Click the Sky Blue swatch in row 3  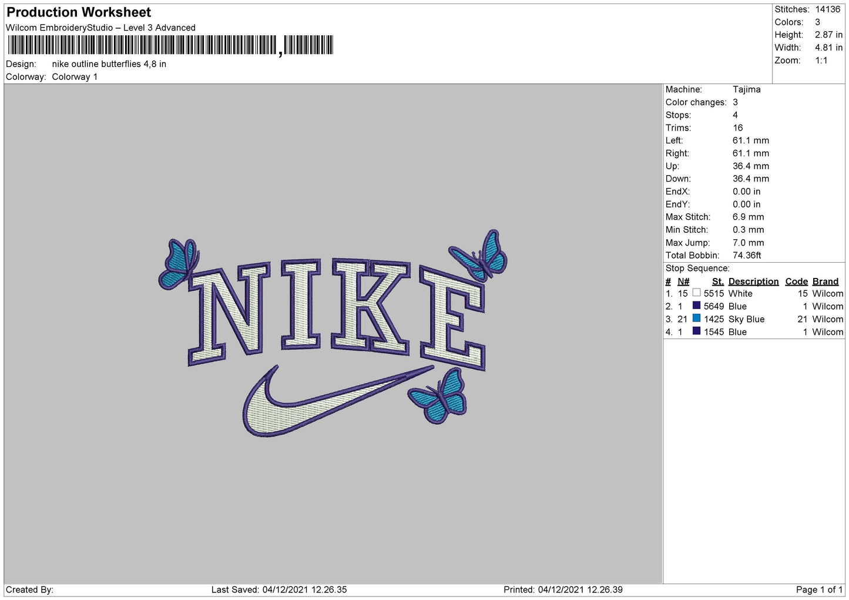tap(696, 319)
